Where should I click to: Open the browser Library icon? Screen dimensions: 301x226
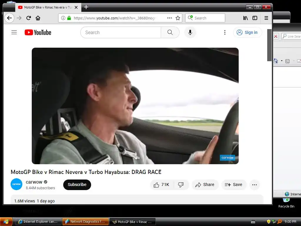(x=245, y=18)
